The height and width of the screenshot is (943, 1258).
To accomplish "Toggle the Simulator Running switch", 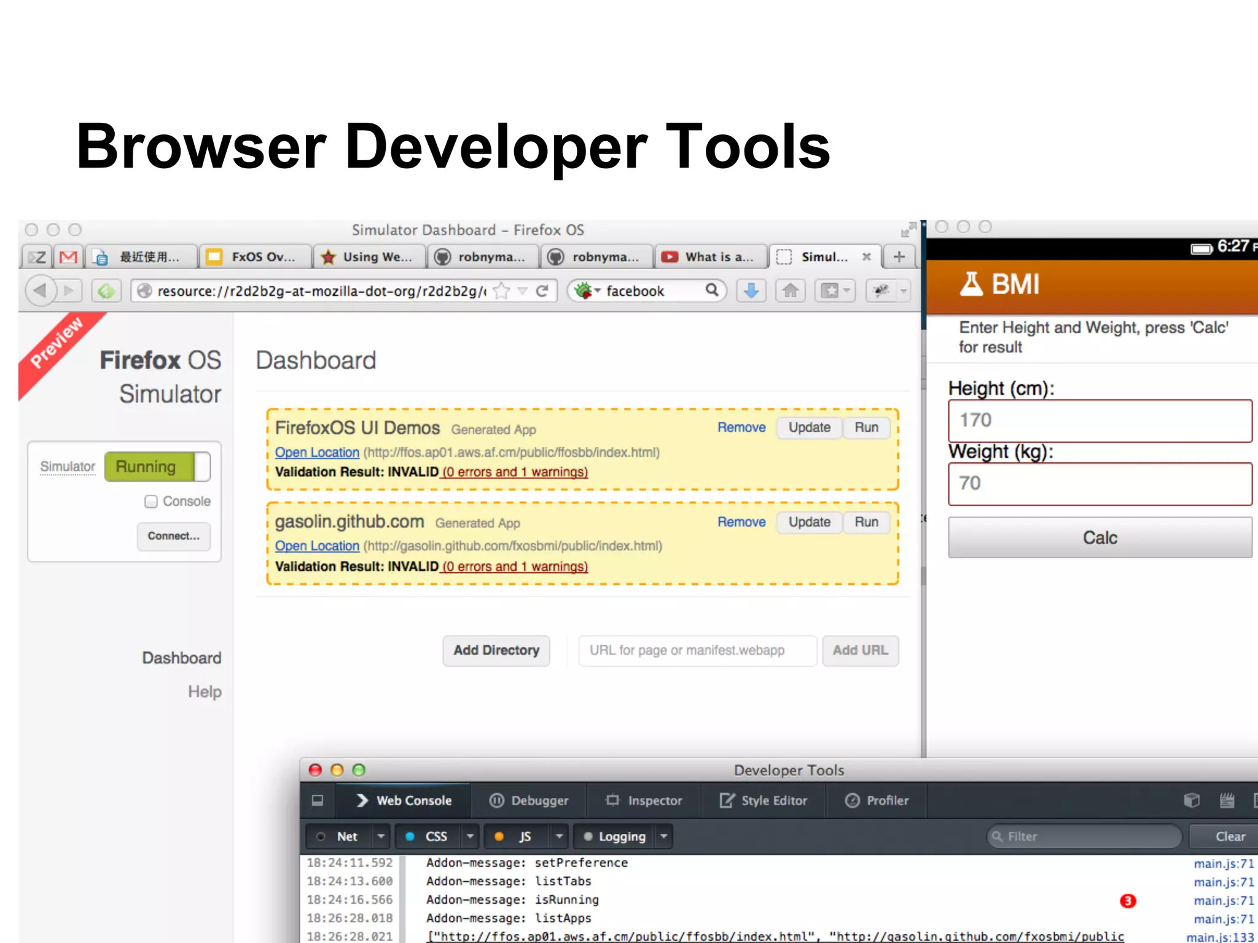I will (157, 467).
